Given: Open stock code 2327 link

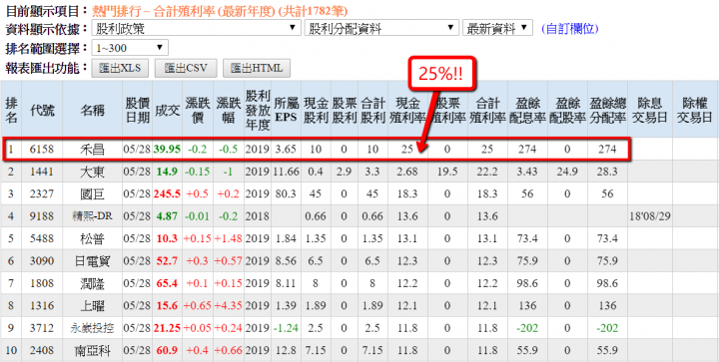Looking at the screenshot, I should 42,194.
